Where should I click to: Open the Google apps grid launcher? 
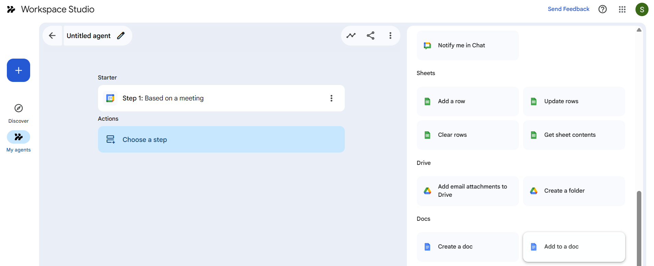pos(622,9)
